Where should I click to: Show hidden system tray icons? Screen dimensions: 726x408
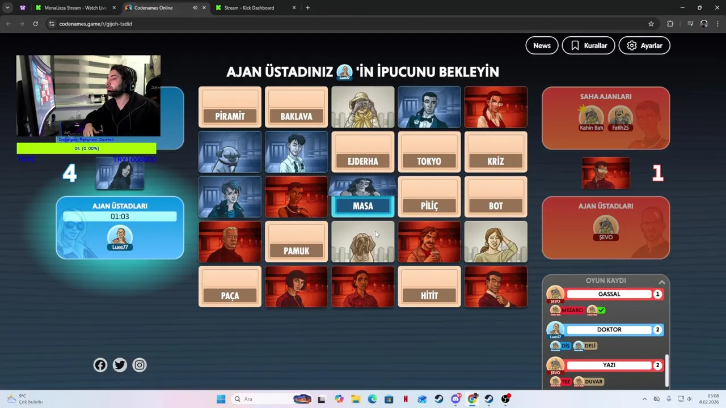click(x=644, y=399)
